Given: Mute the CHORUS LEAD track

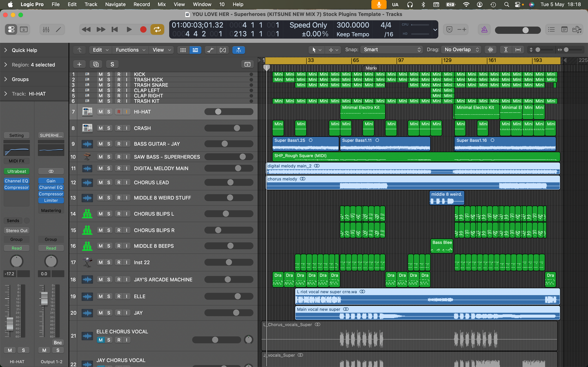Looking at the screenshot, I should click(100, 183).
